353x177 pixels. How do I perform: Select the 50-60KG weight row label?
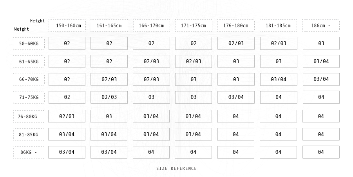coord(29,44)
